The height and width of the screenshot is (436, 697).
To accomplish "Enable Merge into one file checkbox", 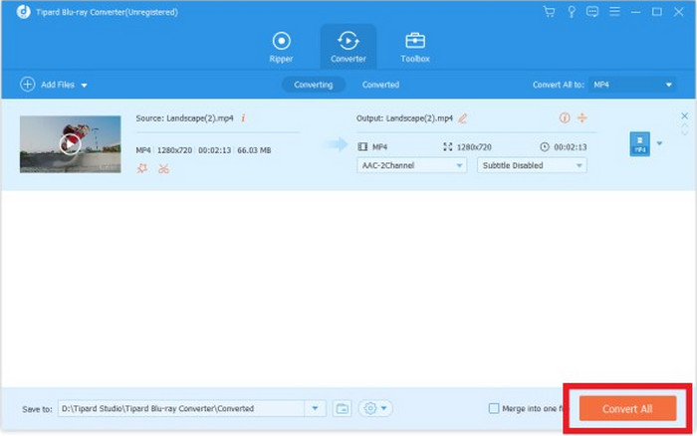I will pyautogui.click(x=495, y=408).
